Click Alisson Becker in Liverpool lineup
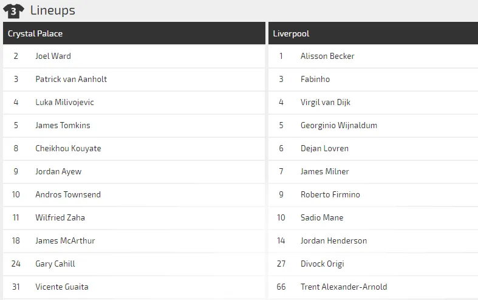 327,56
